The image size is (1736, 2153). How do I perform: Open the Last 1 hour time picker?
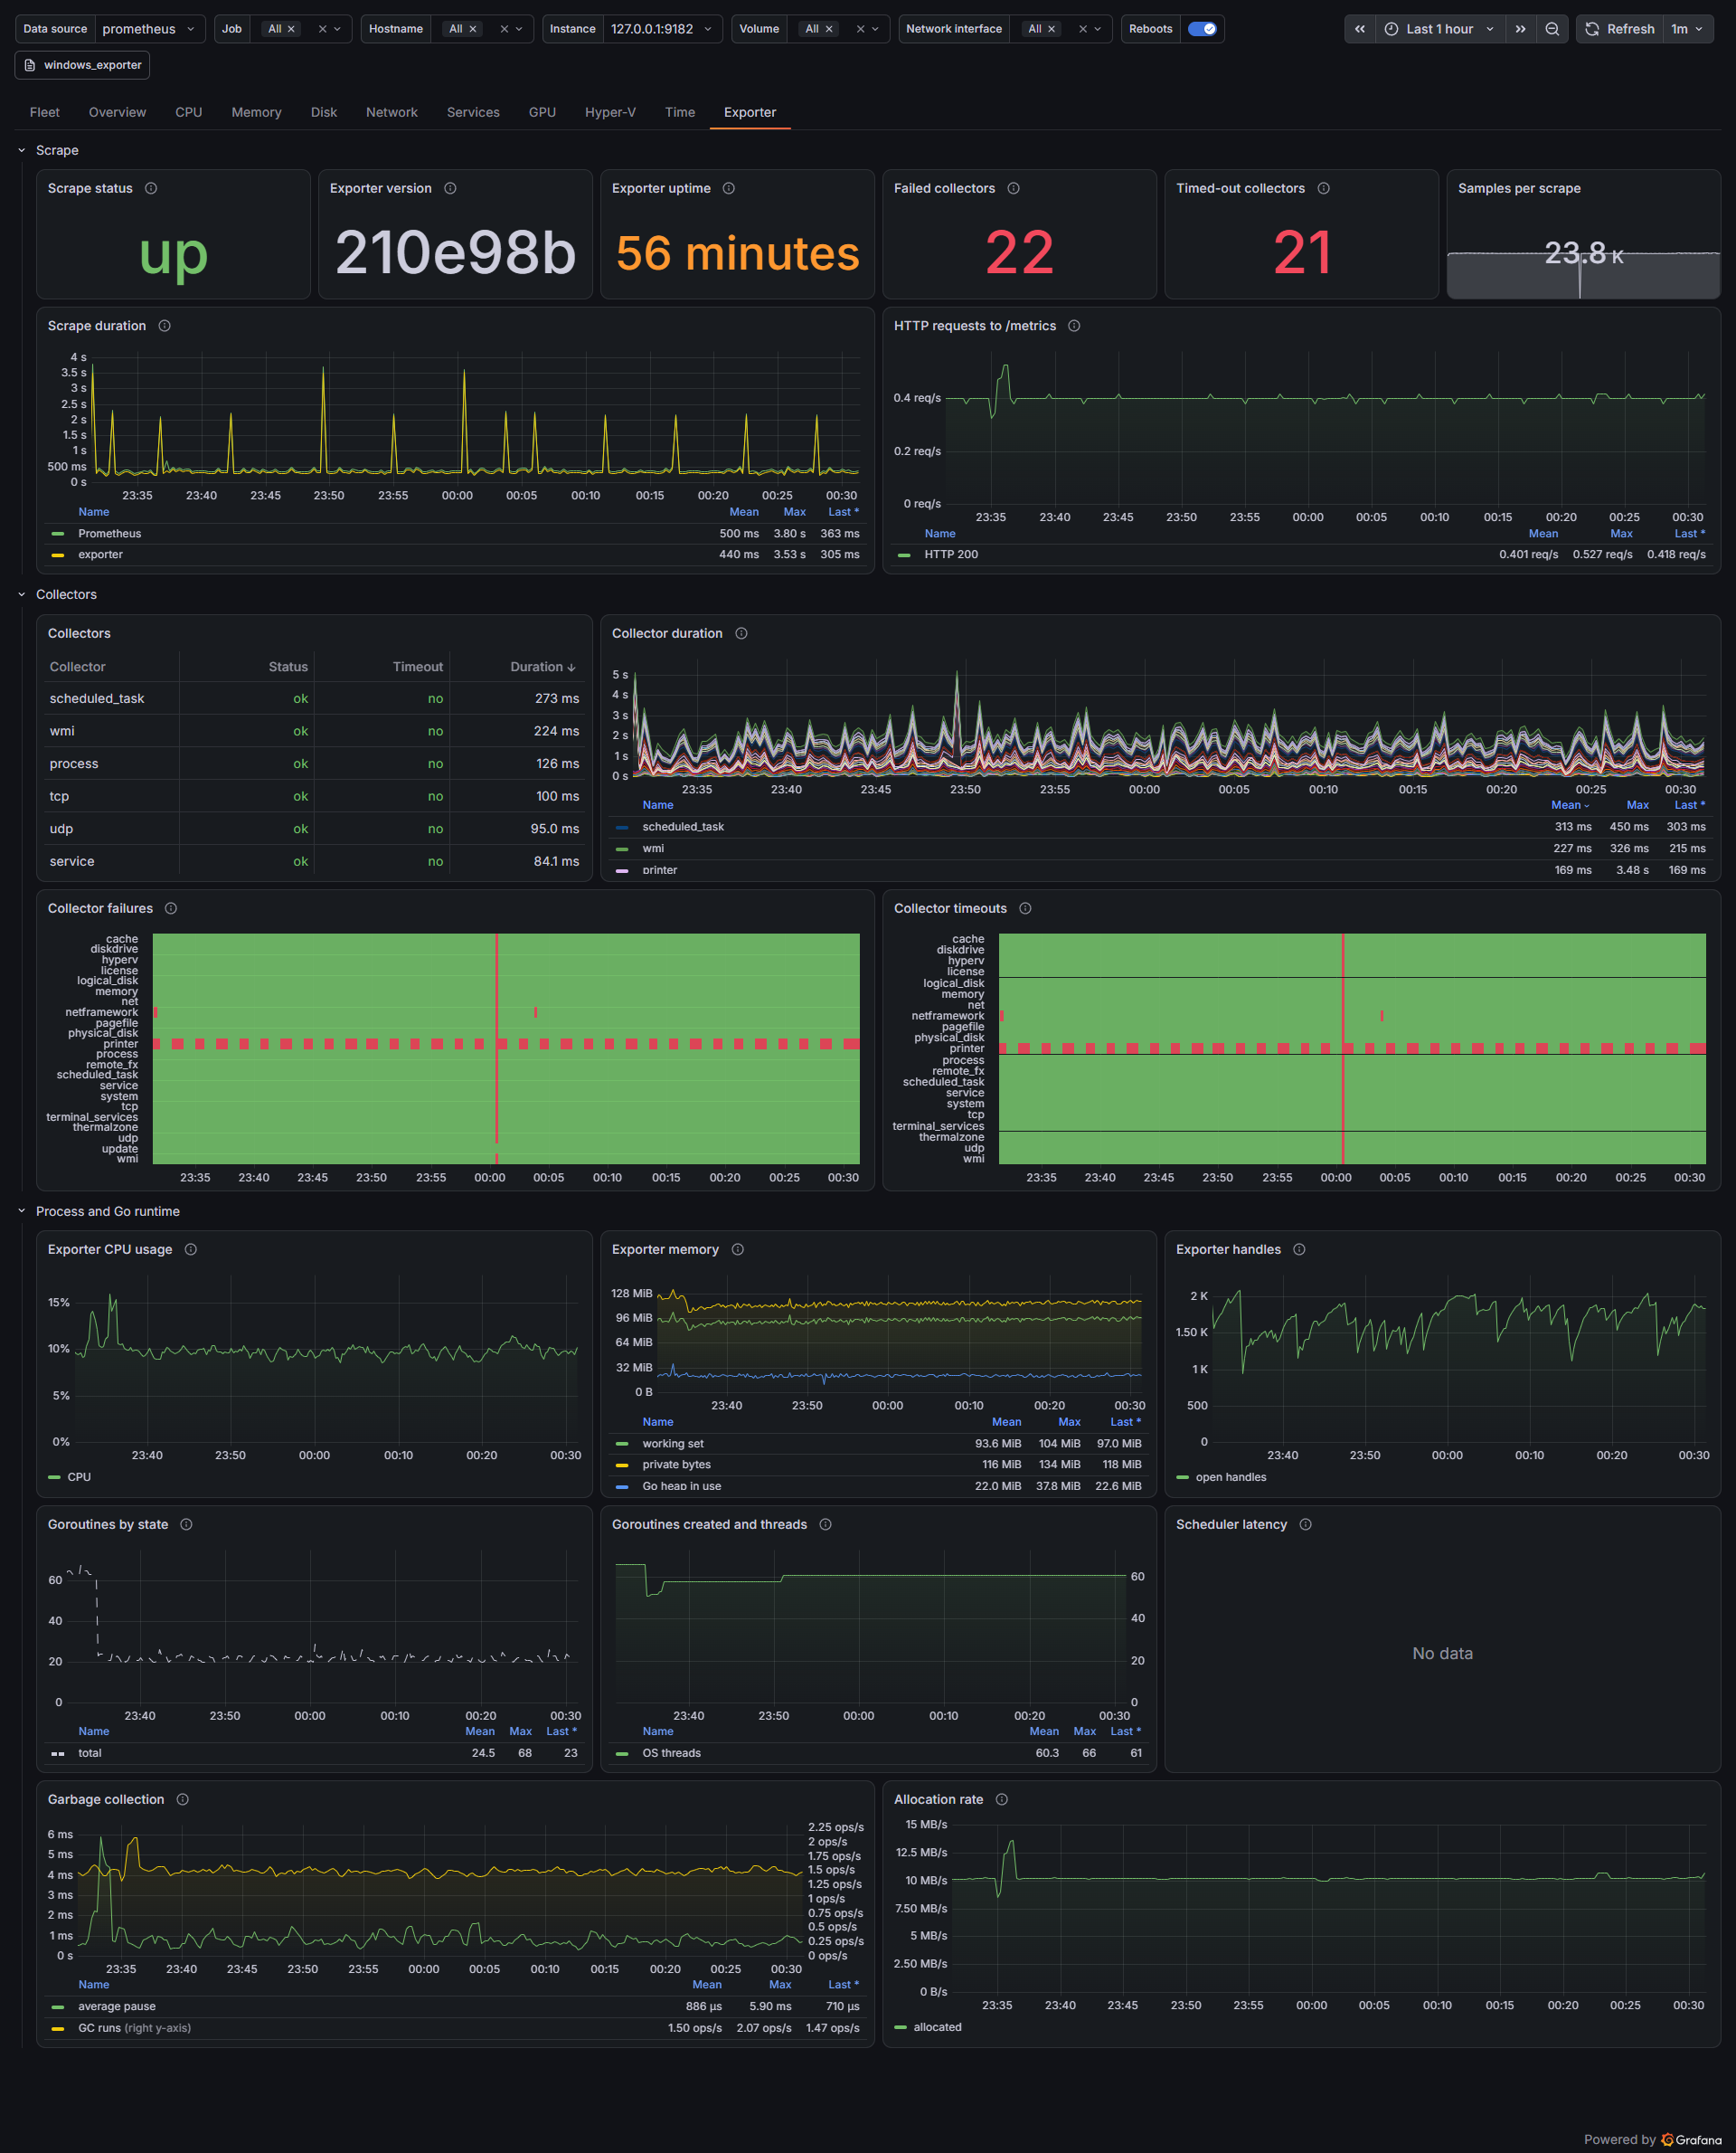(x=1439, y=29)
